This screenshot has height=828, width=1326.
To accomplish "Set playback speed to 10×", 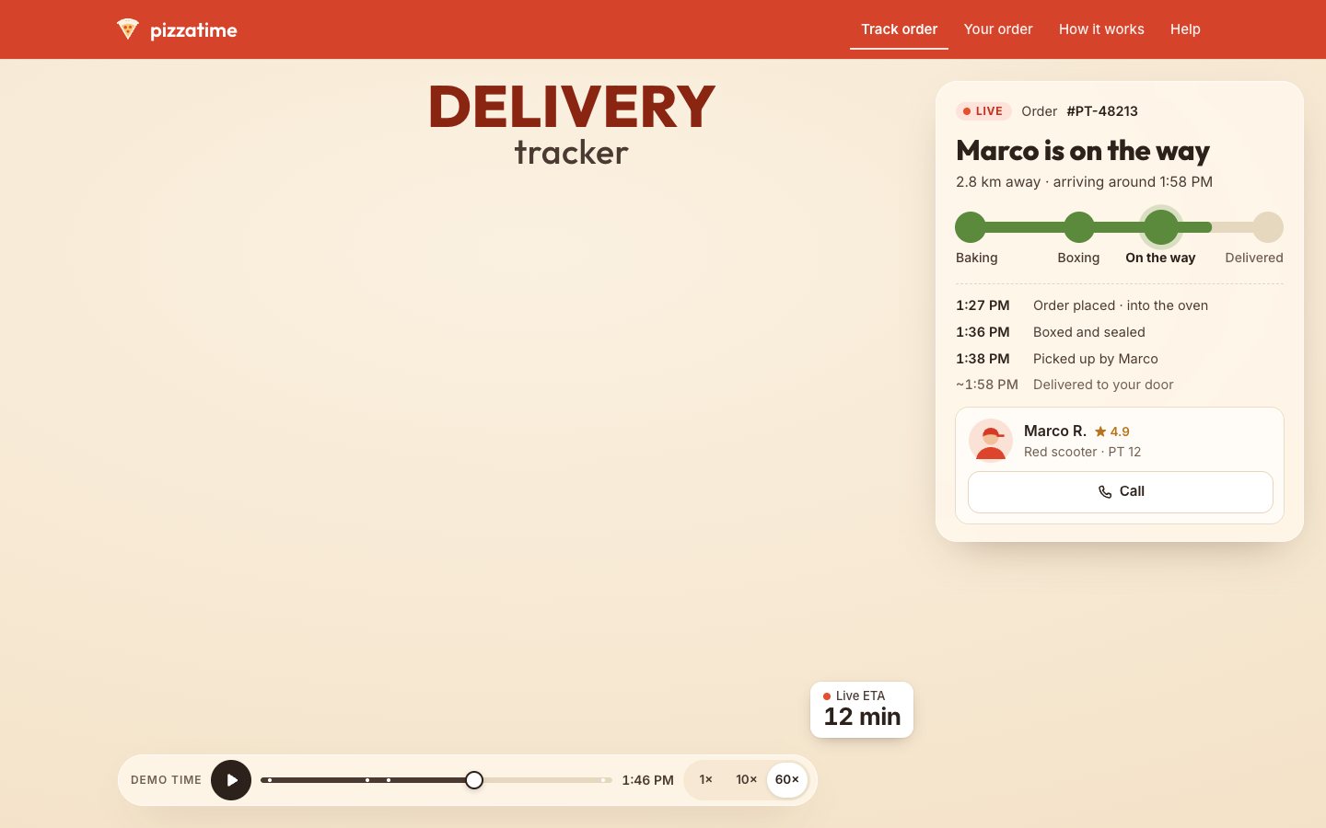I will point(746,780).
